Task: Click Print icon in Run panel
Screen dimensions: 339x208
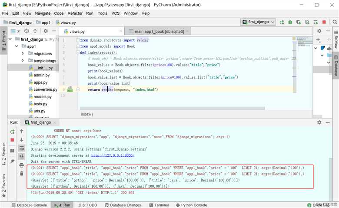Action: coord(22,165)
